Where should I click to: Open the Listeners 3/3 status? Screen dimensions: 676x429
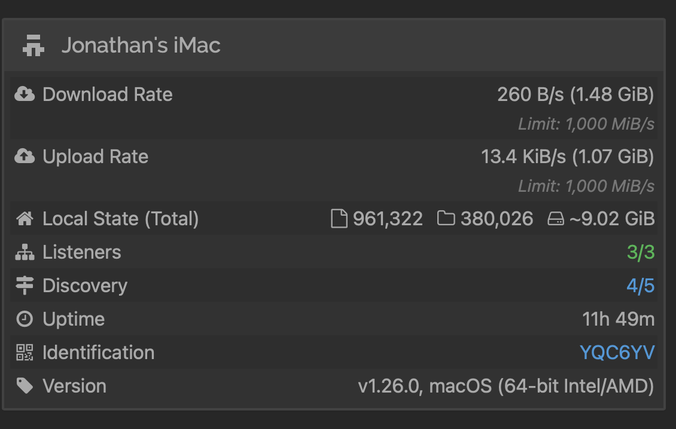(641, 252)
